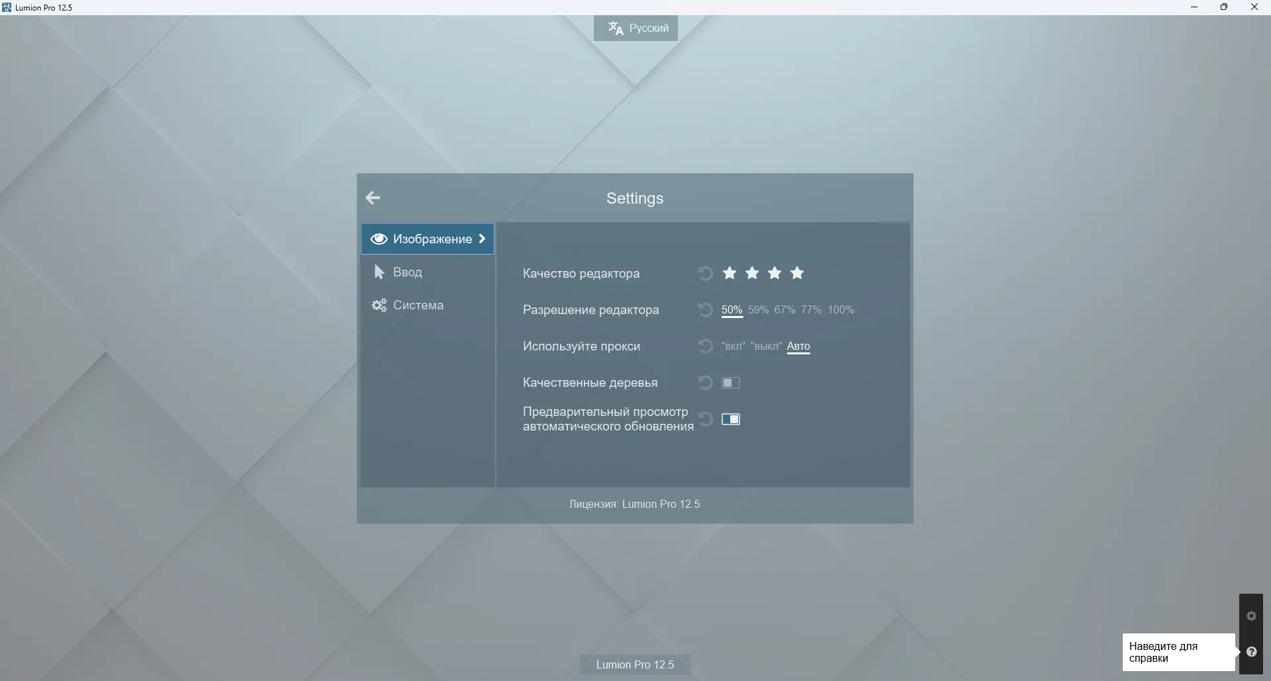The width and height of the screenshot is (1271, 681).
Task: Turn proxy usage to "вкл"
Action: click(x=733, y=346)
